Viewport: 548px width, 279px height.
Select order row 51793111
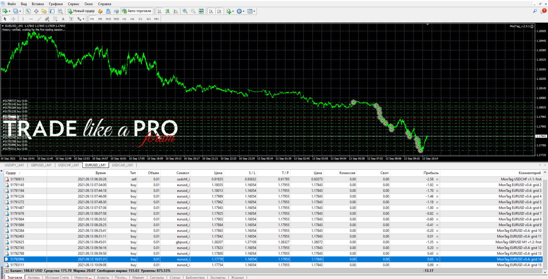[274, 265]
